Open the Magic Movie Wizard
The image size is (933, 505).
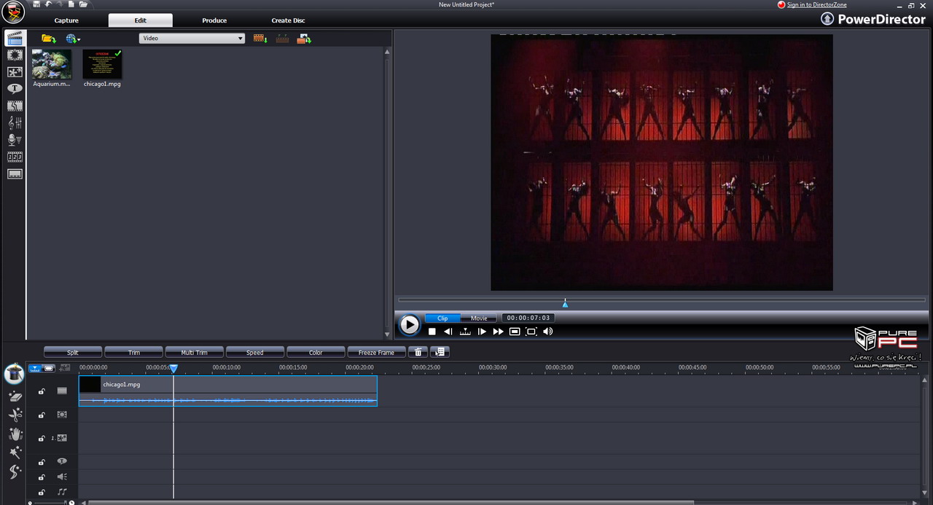[14, 375]
